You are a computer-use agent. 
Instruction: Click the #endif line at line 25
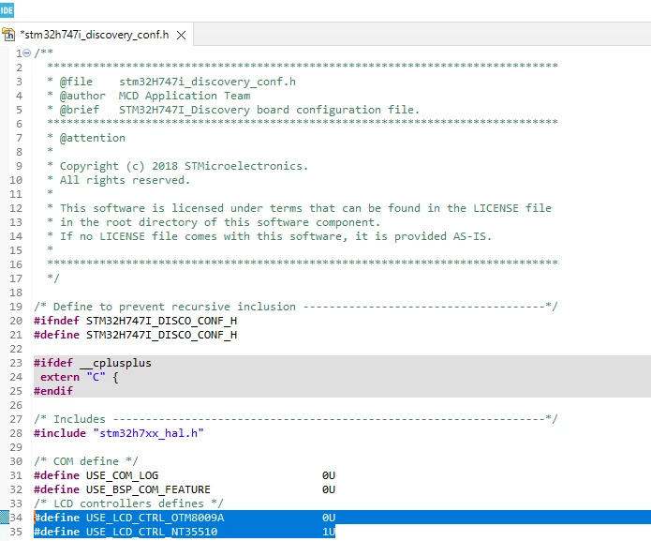[x=53, y=391]
